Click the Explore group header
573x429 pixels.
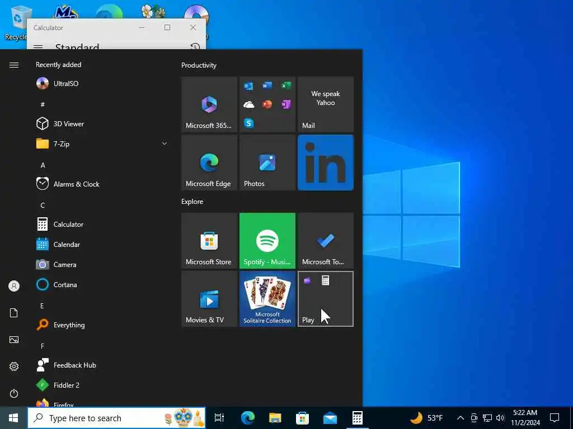point(192,201)
